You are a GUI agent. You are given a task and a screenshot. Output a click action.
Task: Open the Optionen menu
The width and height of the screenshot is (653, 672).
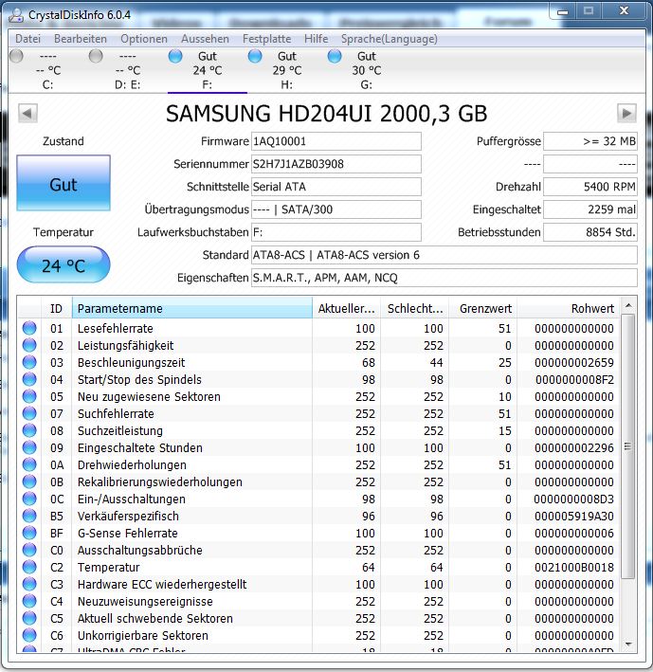[x=144, y=39]
